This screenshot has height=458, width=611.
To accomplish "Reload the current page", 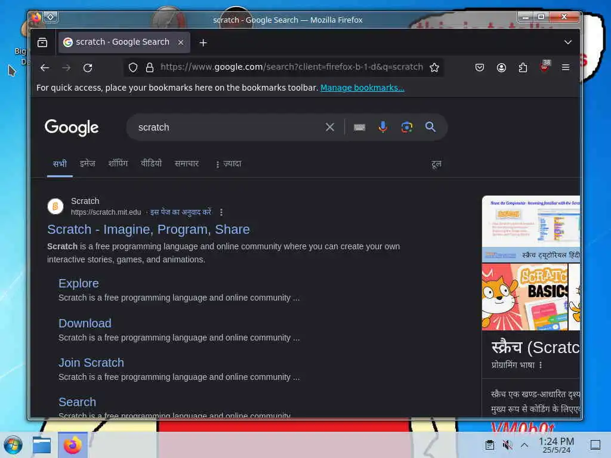I will [88, 68].
